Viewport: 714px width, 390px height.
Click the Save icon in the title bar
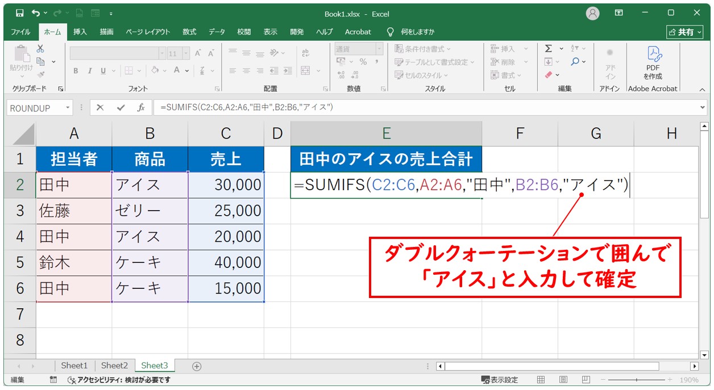click(x=19, y=12)
